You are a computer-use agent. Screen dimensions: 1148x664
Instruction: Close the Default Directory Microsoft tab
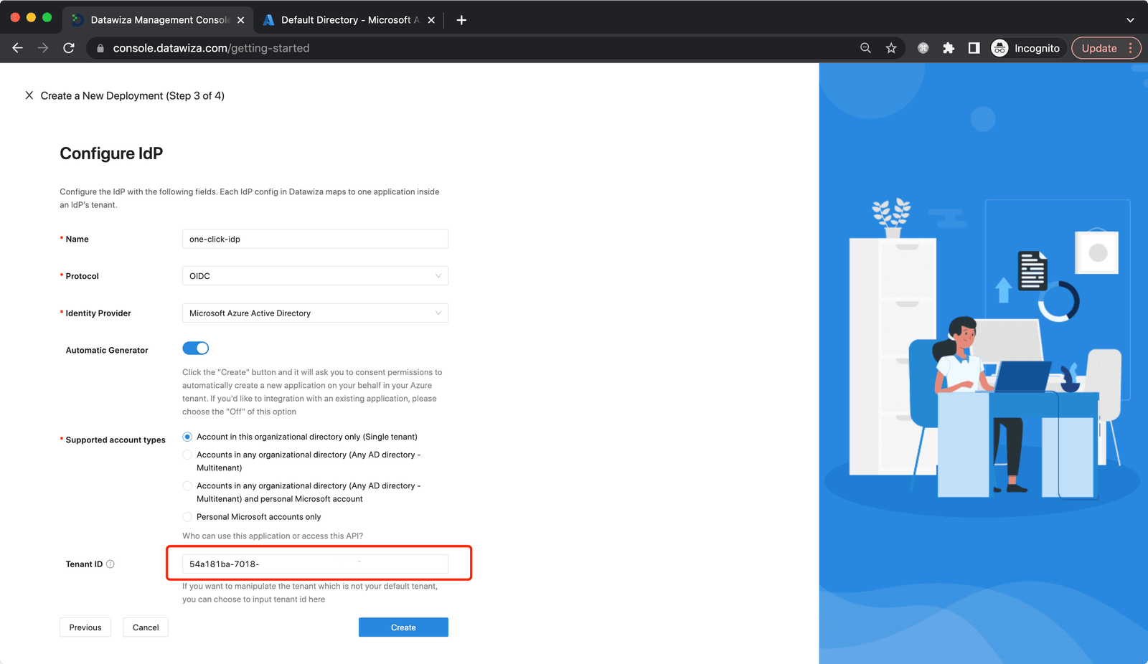pyautogui.click(x=431, y=20)
